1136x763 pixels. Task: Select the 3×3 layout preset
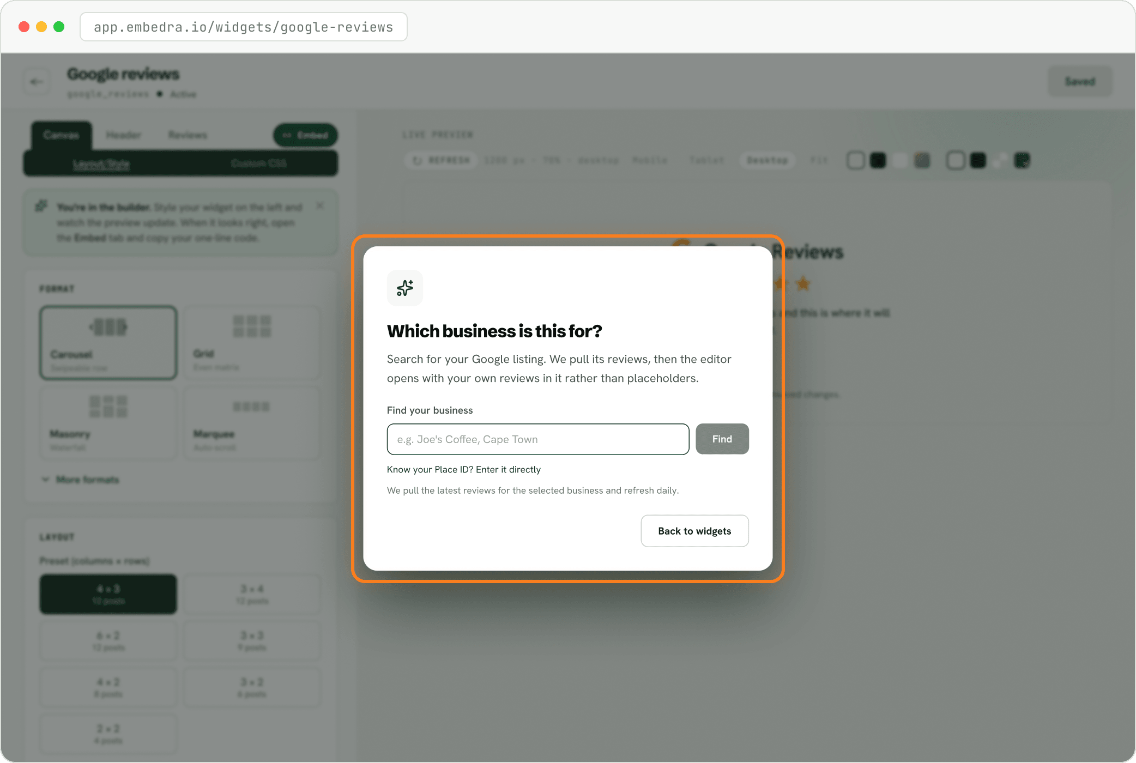[x=251, y=641]
